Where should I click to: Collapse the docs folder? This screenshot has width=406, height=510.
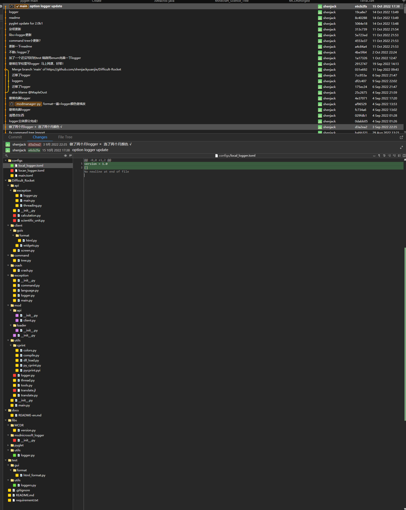(6, 410)
